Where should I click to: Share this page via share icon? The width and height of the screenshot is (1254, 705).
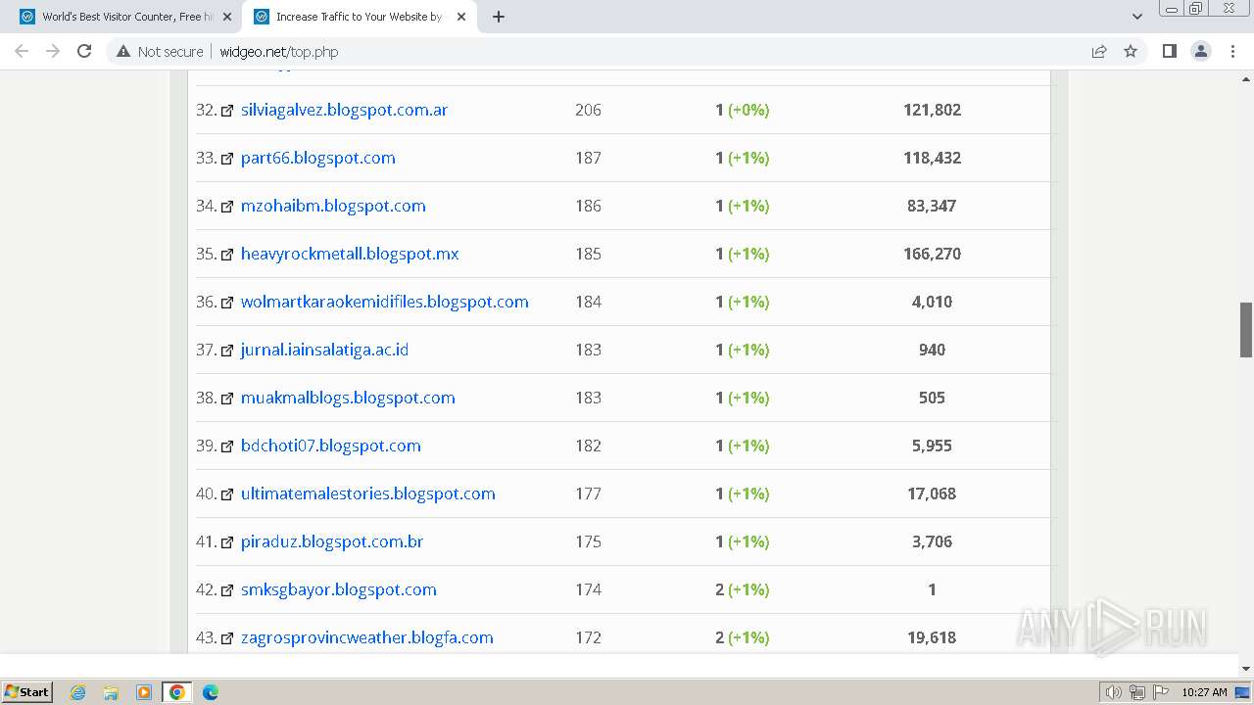1099,51
